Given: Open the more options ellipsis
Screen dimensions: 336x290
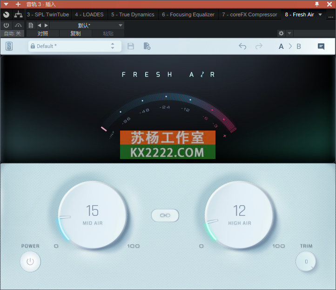Looking at the screenshot, I should pos(330,16).
